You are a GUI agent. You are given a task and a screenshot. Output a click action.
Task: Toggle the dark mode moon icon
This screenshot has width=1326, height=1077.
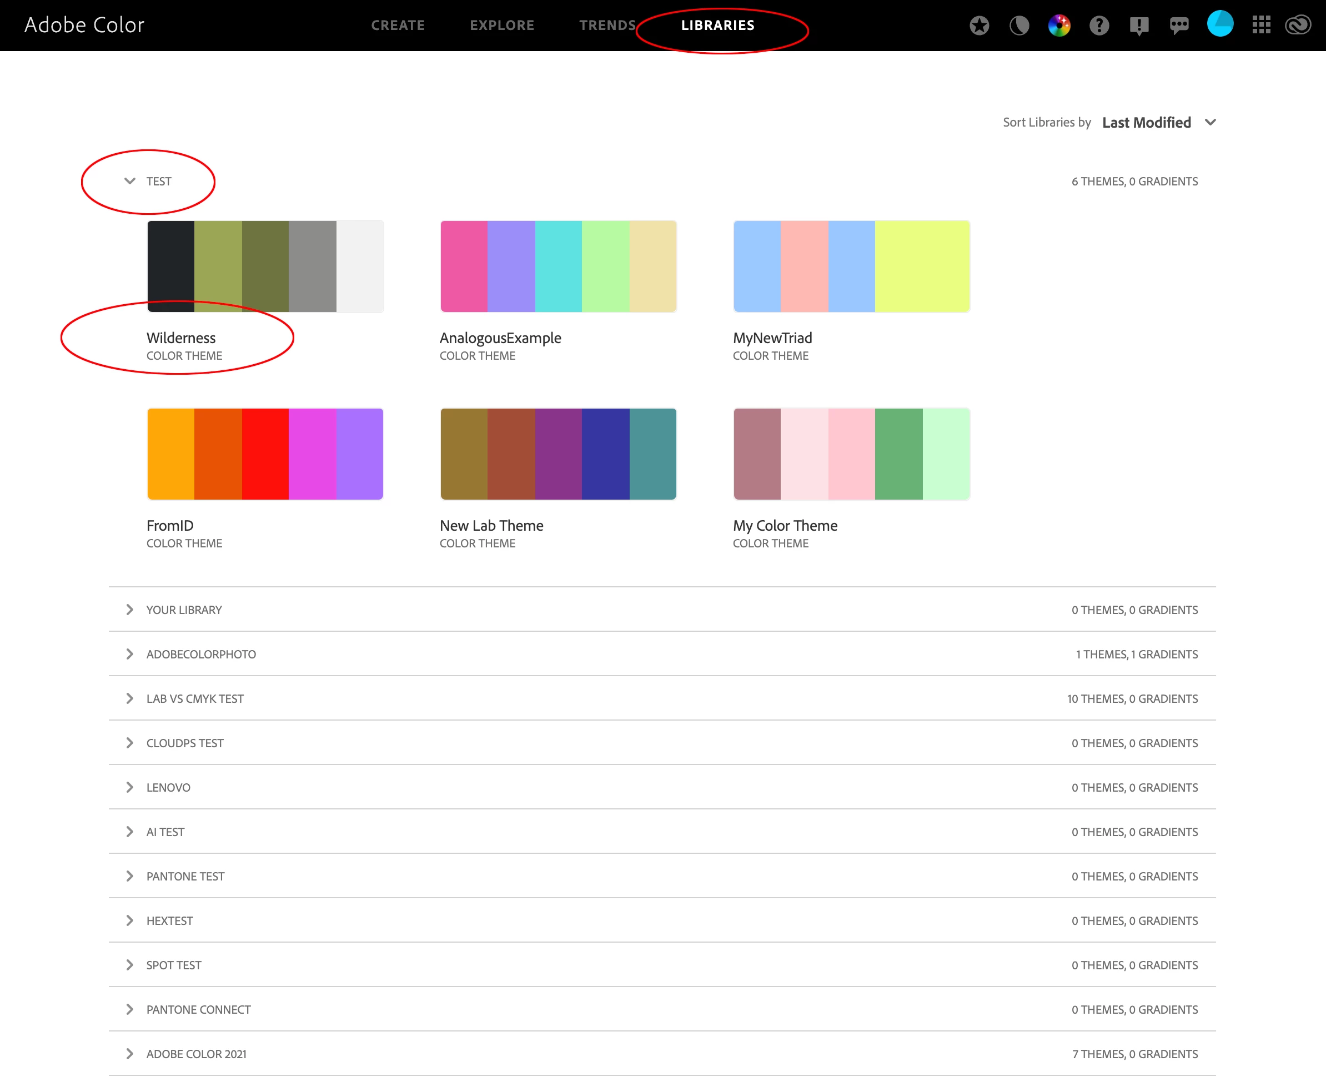[x=1019, y=26]
